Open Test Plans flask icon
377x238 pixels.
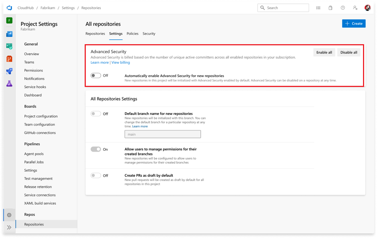click(x=9, y=84)
